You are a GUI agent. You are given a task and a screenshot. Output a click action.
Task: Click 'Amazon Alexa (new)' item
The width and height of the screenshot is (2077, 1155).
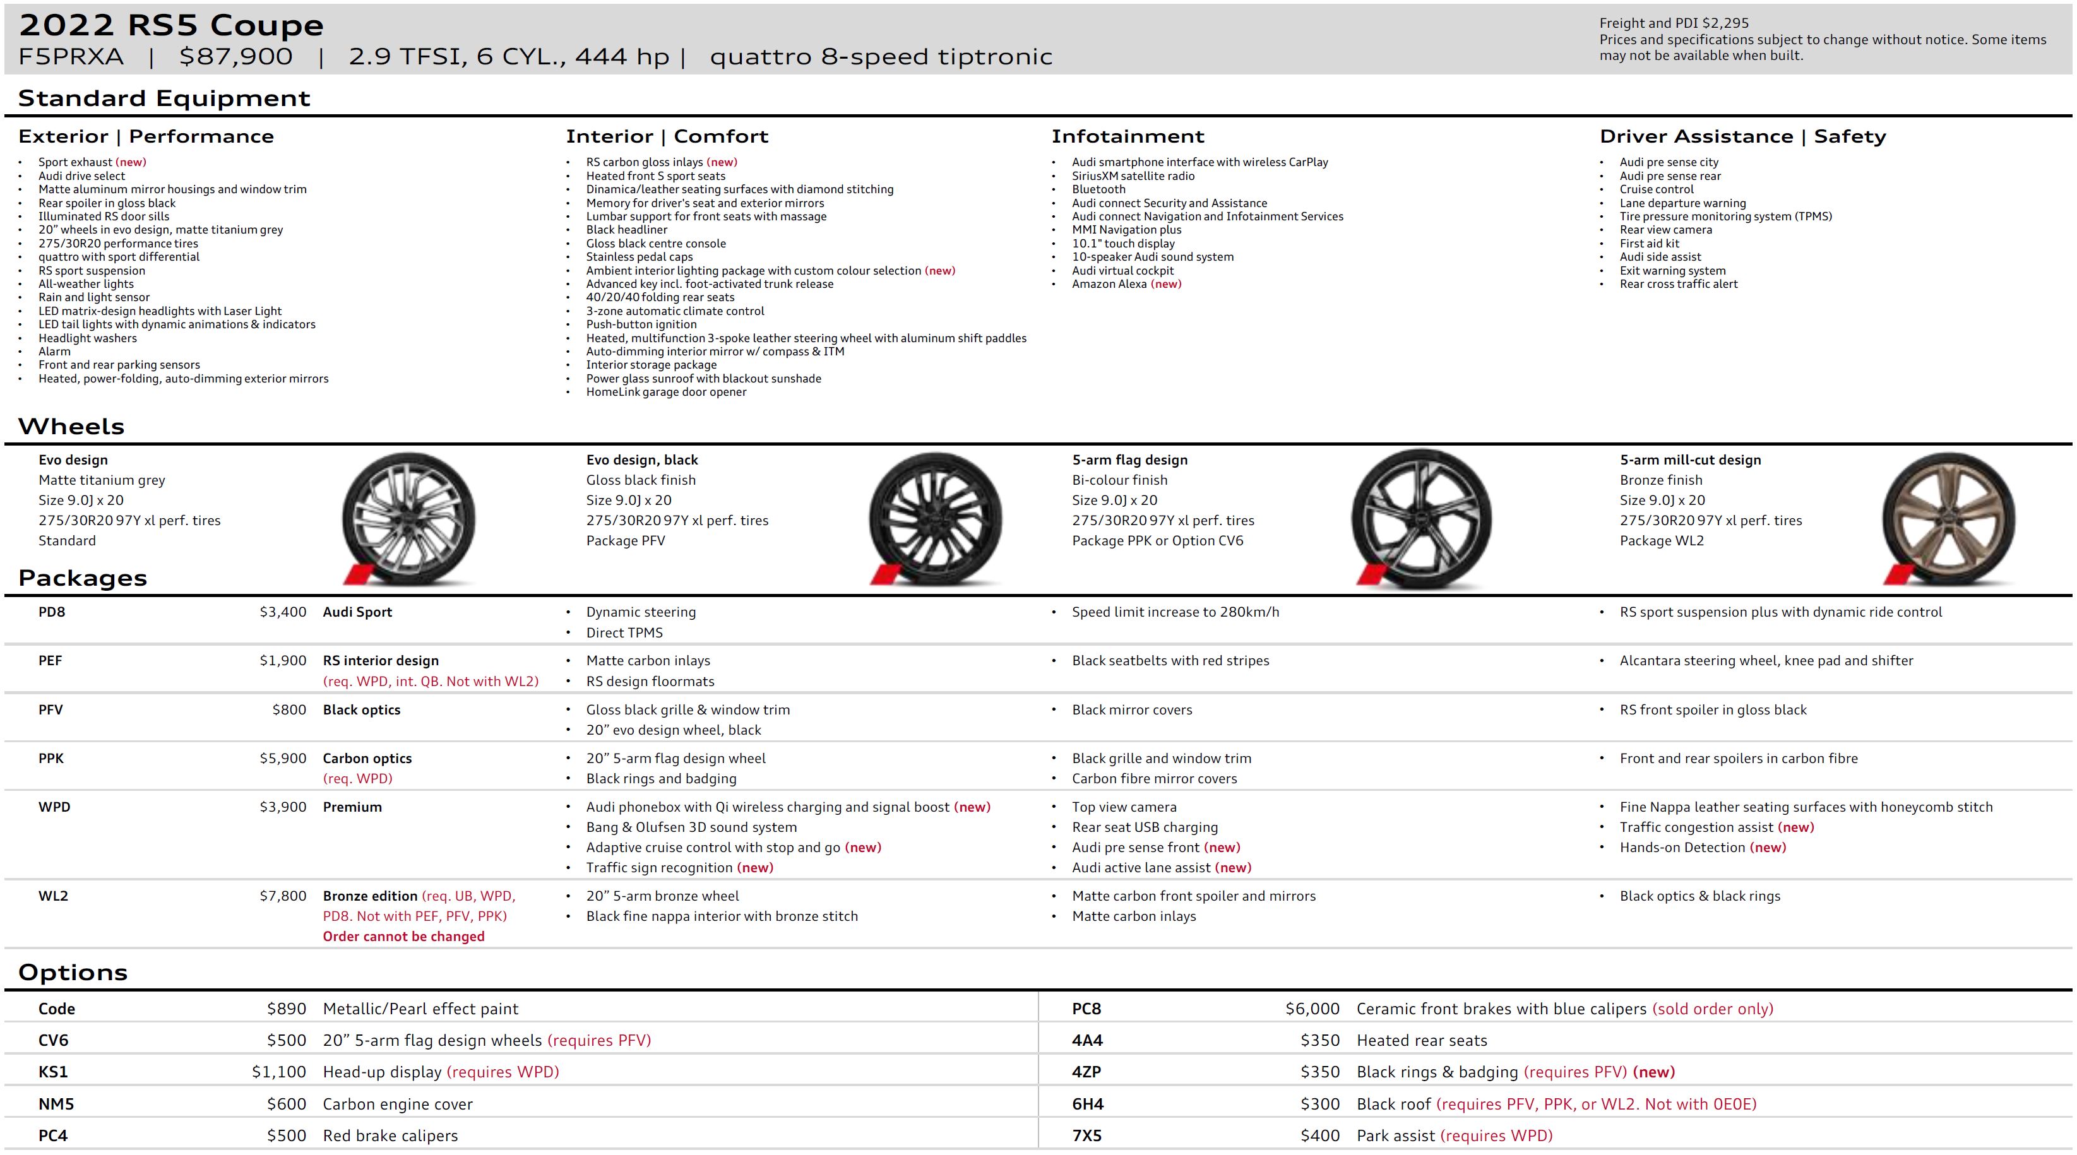point(1126,284)
